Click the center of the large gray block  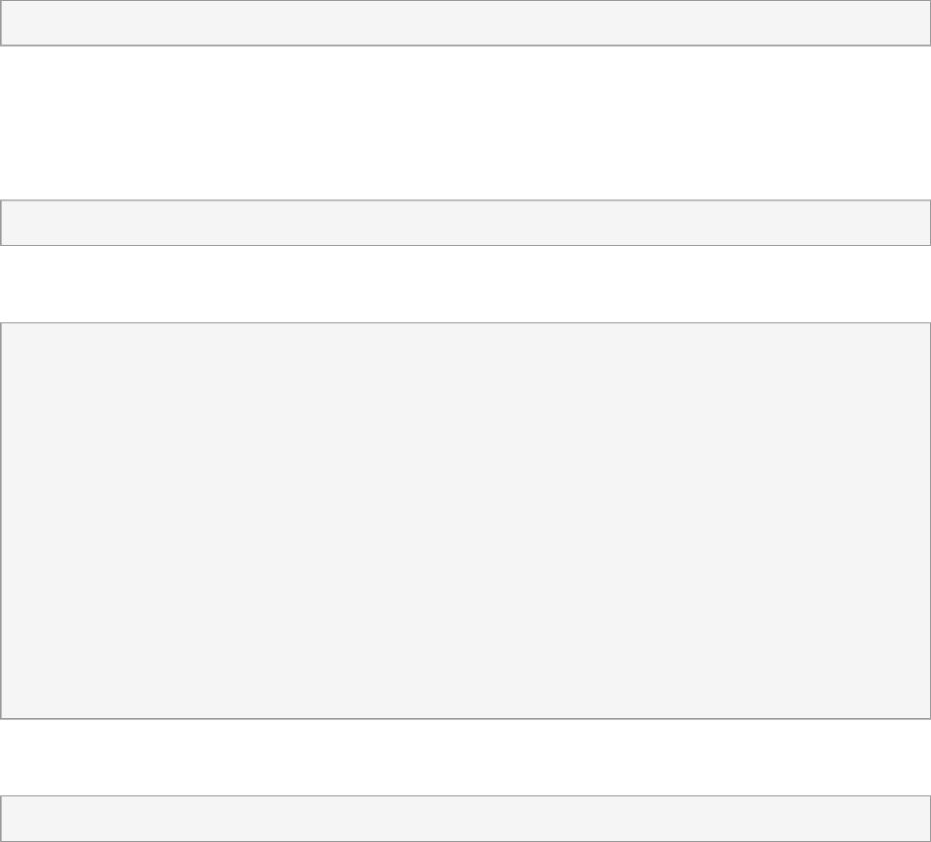point(465,520)
